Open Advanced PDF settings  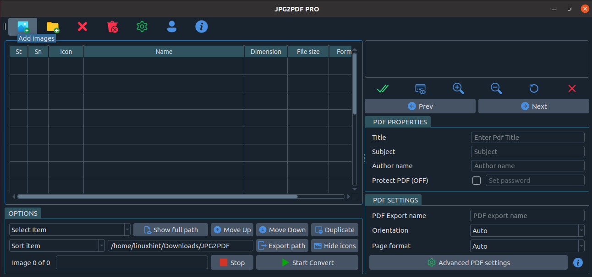coord(468,263)
